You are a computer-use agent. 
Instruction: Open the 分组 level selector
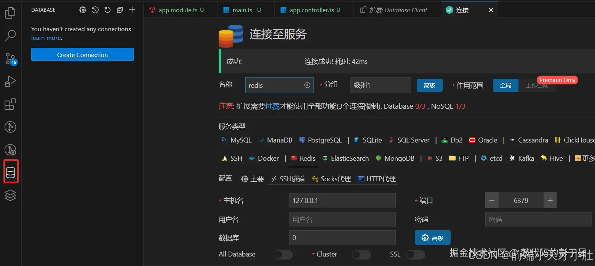[x=380, y=85]
